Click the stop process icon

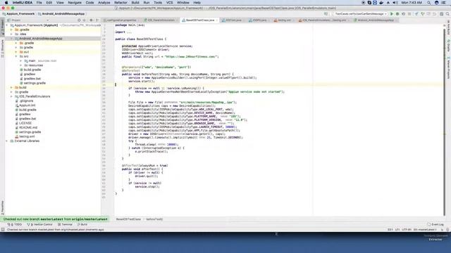coord(409,14)
